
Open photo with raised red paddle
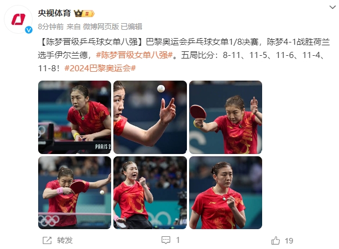pyautogui.click(x=226, y=117)
